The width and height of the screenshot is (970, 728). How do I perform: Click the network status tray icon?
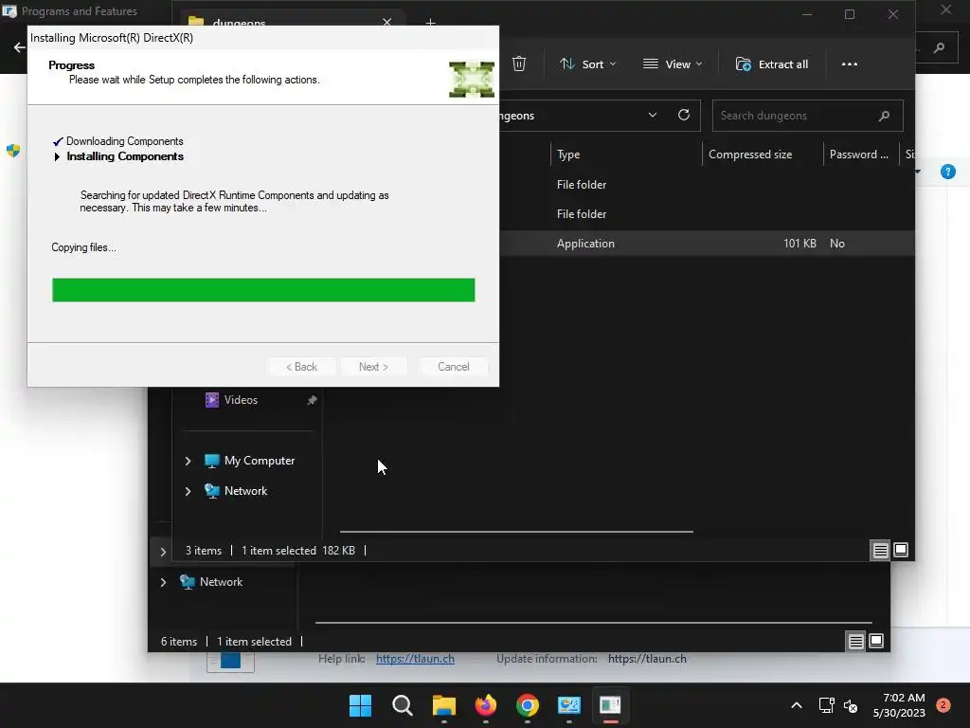click(x=826, y=705)
